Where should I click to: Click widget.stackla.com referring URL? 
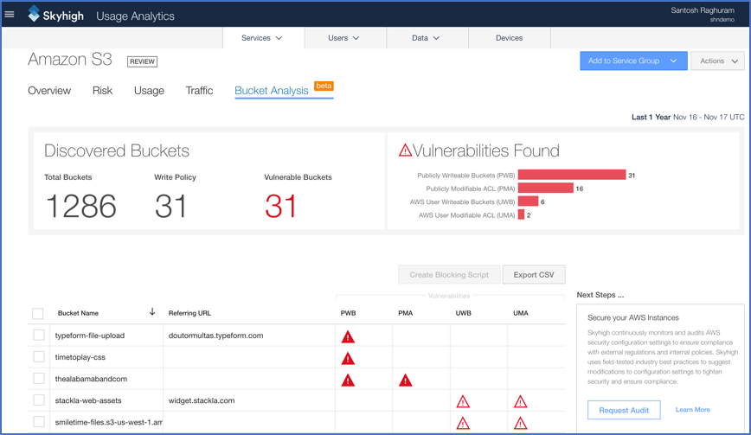click(x=201, y=400)
